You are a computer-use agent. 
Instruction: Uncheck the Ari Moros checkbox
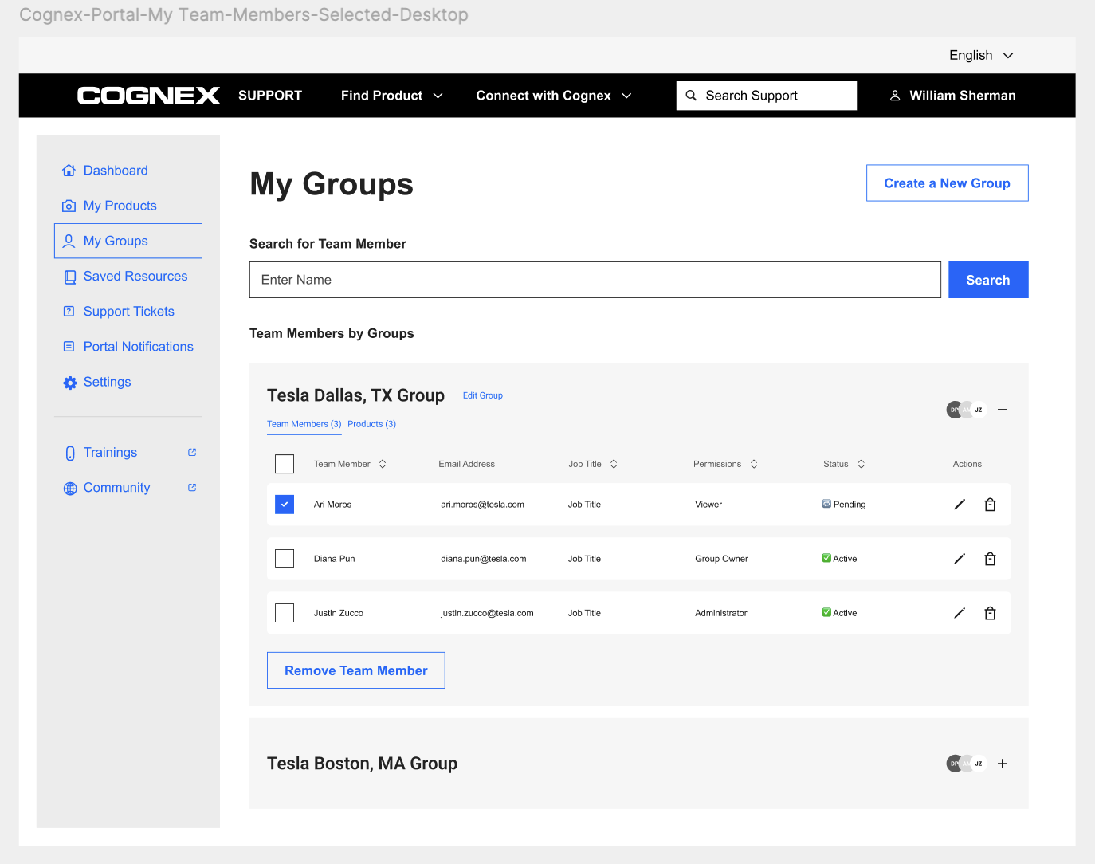(285, 505)
